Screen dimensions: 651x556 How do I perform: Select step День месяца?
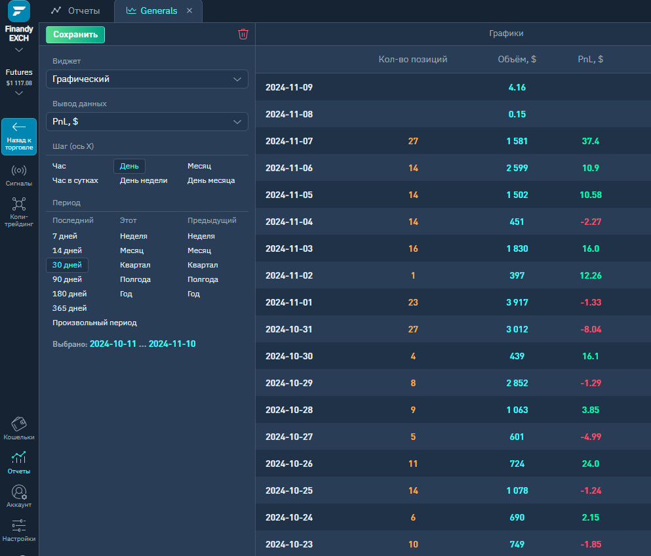211,180
